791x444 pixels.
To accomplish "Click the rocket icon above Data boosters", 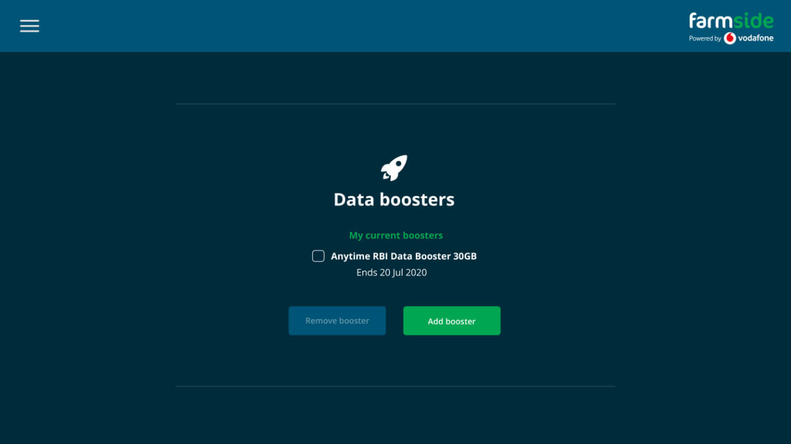I will point(394,168).
